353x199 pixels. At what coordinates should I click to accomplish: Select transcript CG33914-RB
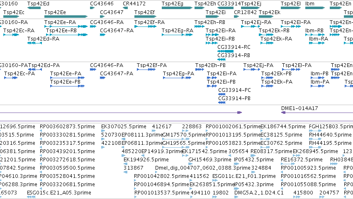pyautogui.click(x=234, y=55)
